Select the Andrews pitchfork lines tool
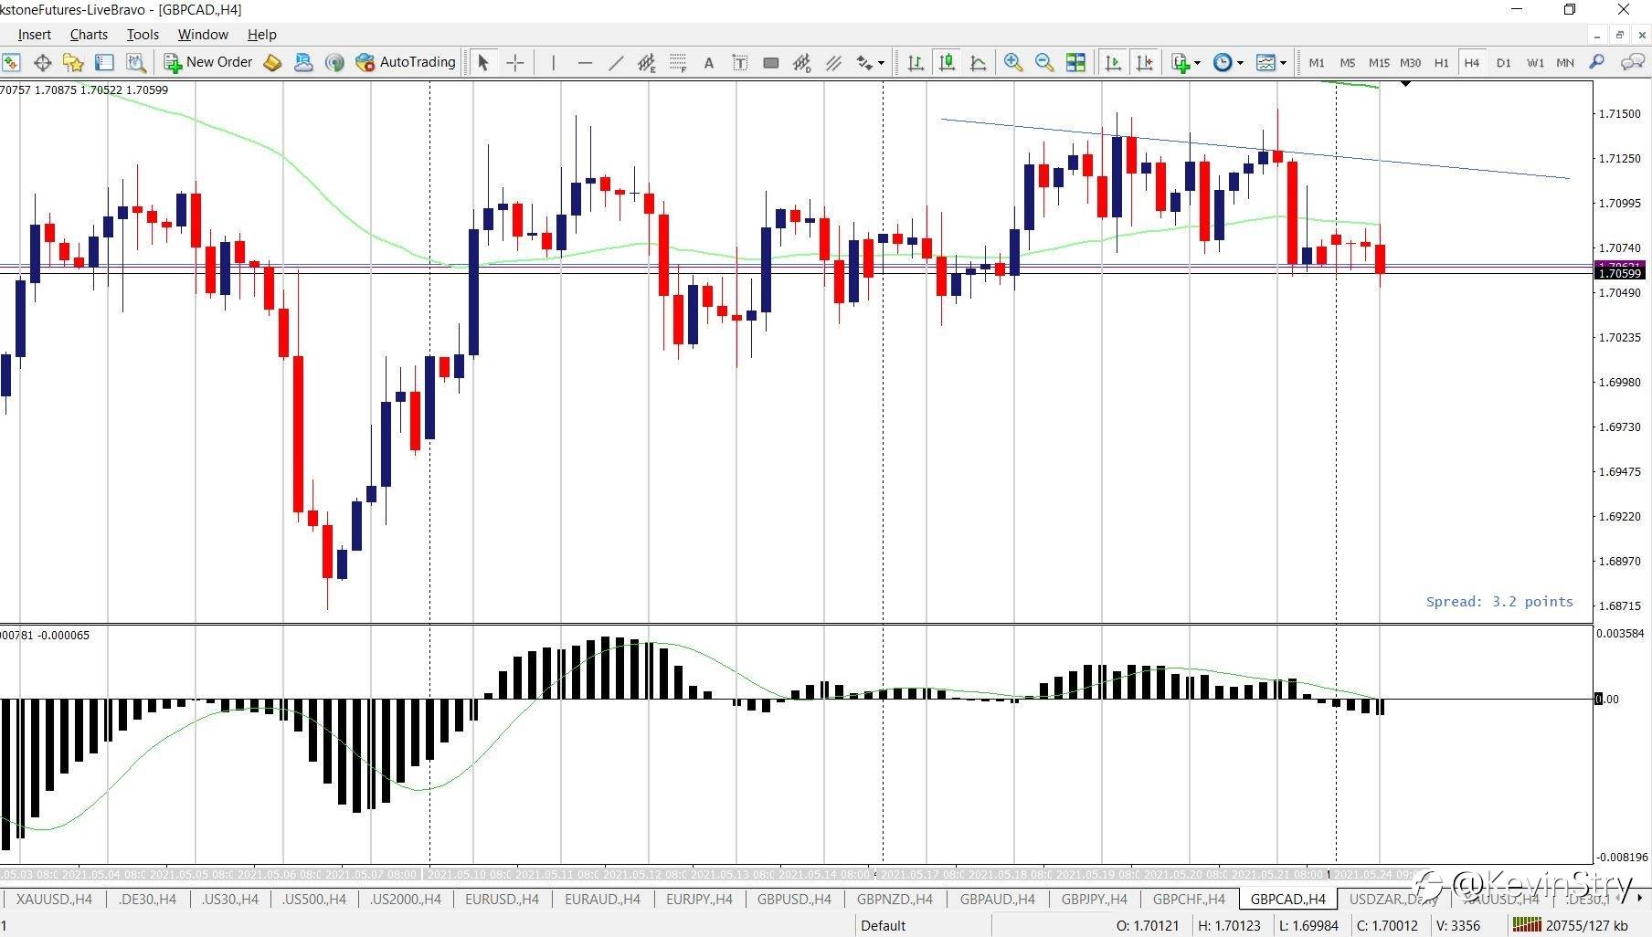Image resolution: width=1652 pixels, height=937 pixels. click(833, 62)
